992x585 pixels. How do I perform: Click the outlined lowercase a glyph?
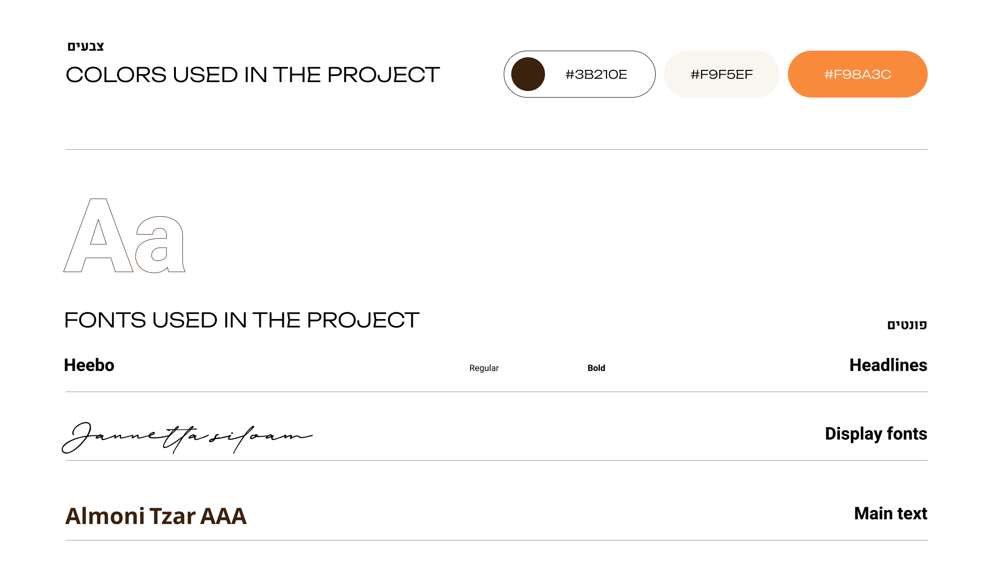(160, 244)
